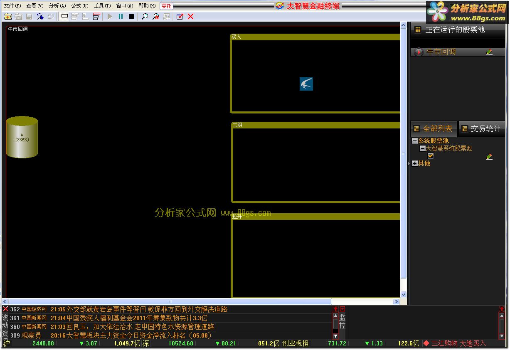The image size is (510, 350).
Task: Open news item 回良玉：加大依法治水
Action: point(140,327)
